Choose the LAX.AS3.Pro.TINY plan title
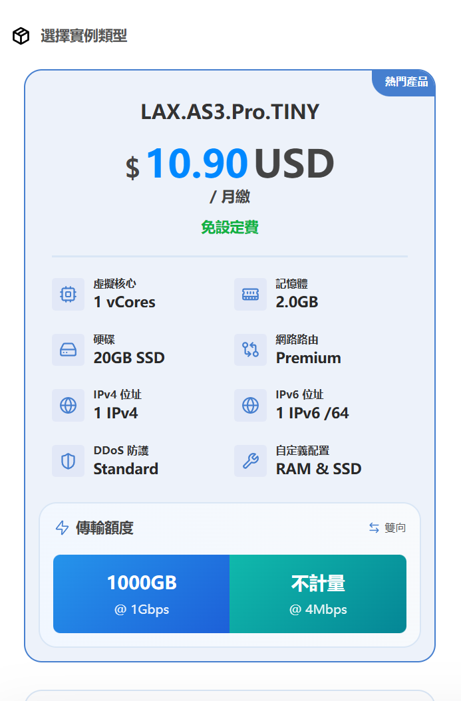Screen dimensions: 461x701 tap(230, 112)
